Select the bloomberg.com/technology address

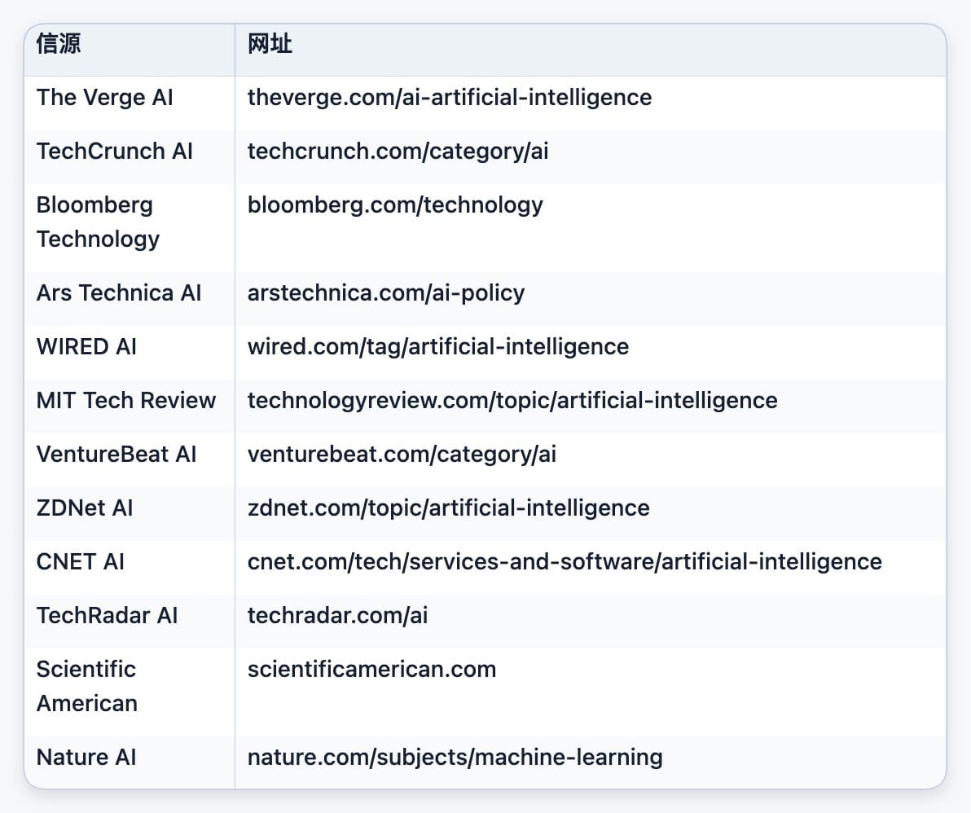395,206
